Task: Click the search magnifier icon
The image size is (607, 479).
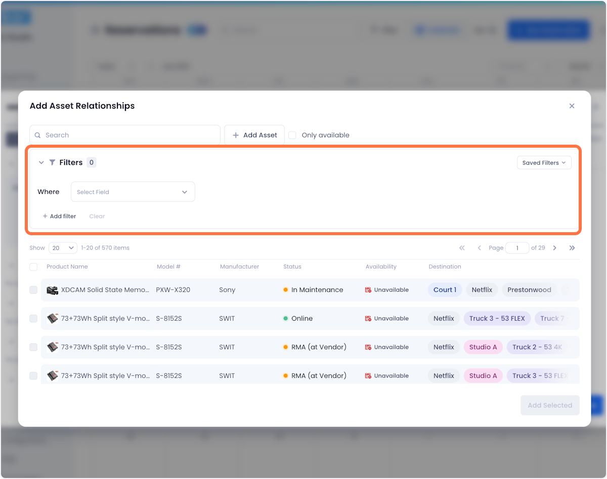Action: pos(37,135)
